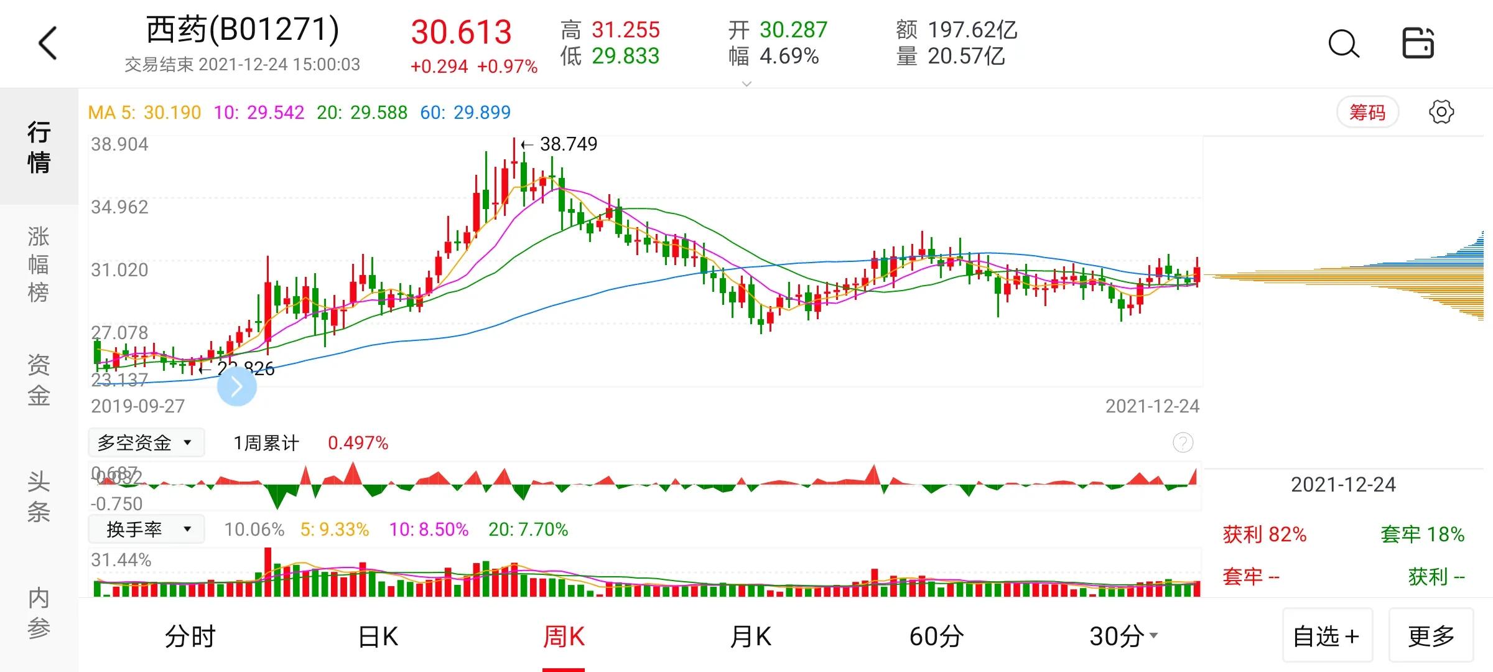
Task: Open the 更多 button
Action: tap(1431, 635)
